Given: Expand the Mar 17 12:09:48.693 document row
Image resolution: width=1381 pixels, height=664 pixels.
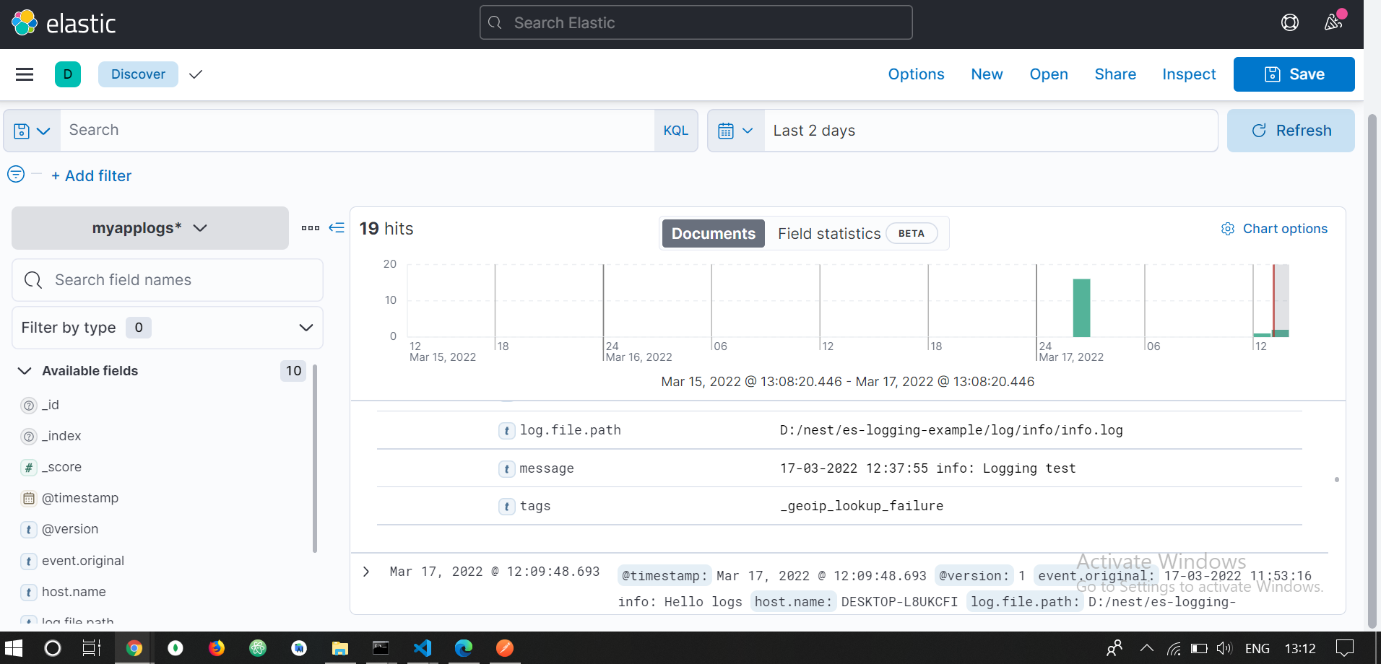Looking at the screenshot, I should click(x=366, y=572).
